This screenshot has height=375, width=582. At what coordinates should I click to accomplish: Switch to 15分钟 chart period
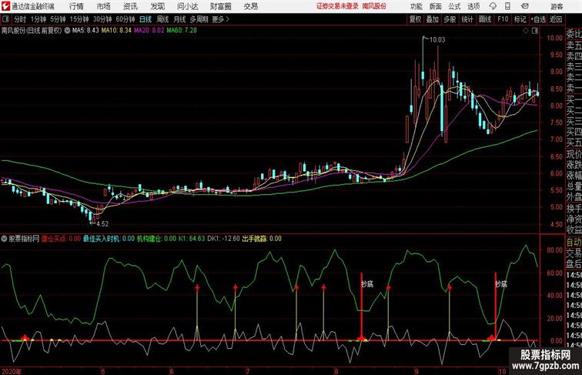coord(79,19)
